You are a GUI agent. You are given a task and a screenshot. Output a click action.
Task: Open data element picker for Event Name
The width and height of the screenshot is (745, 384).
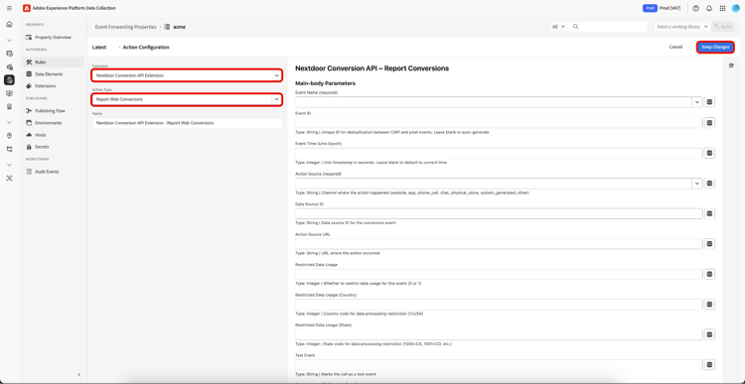[x=710, y=102]
